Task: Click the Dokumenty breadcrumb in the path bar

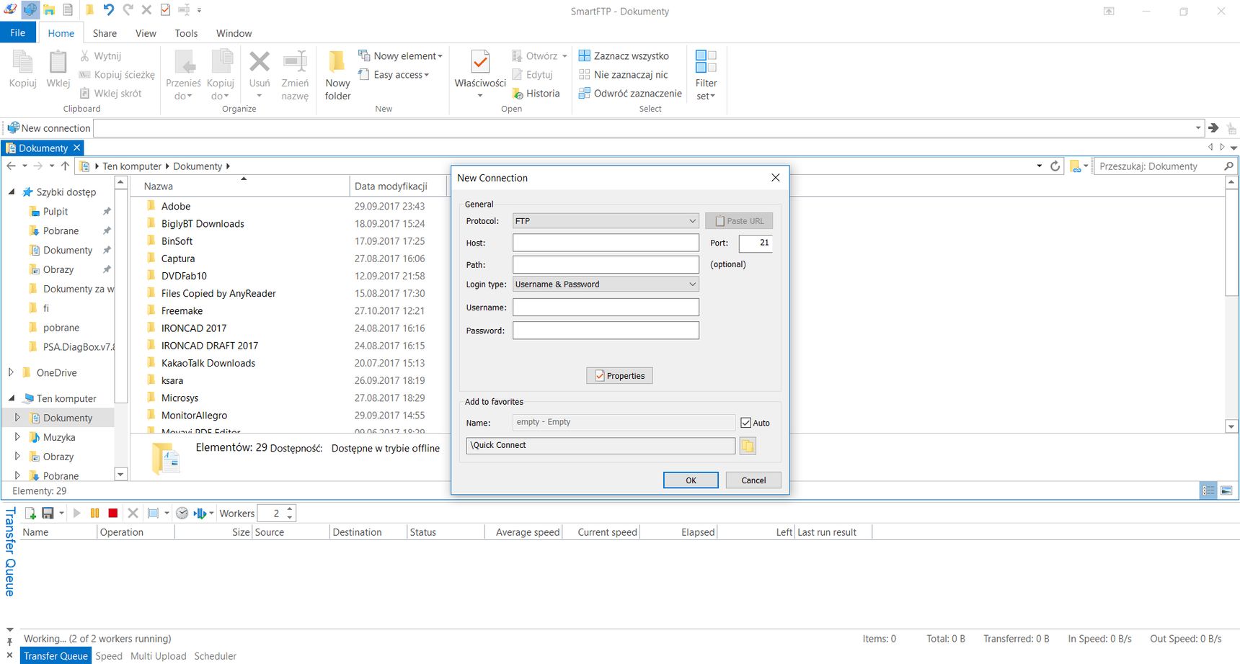Action: tap(198, 166)
